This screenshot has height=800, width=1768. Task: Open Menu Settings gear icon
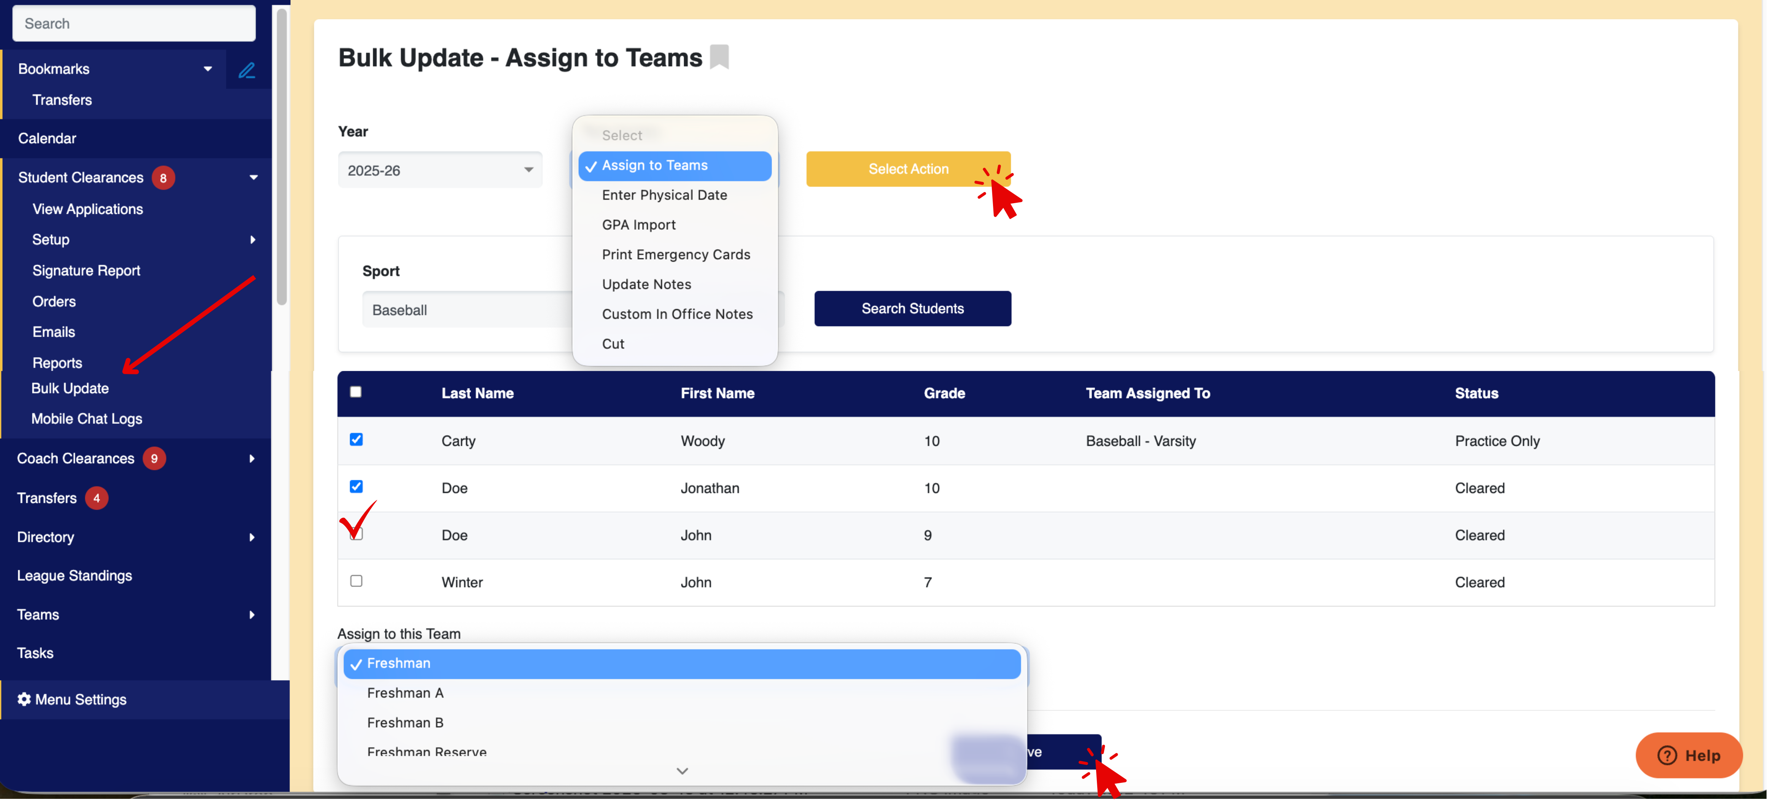tap(24, 699)
